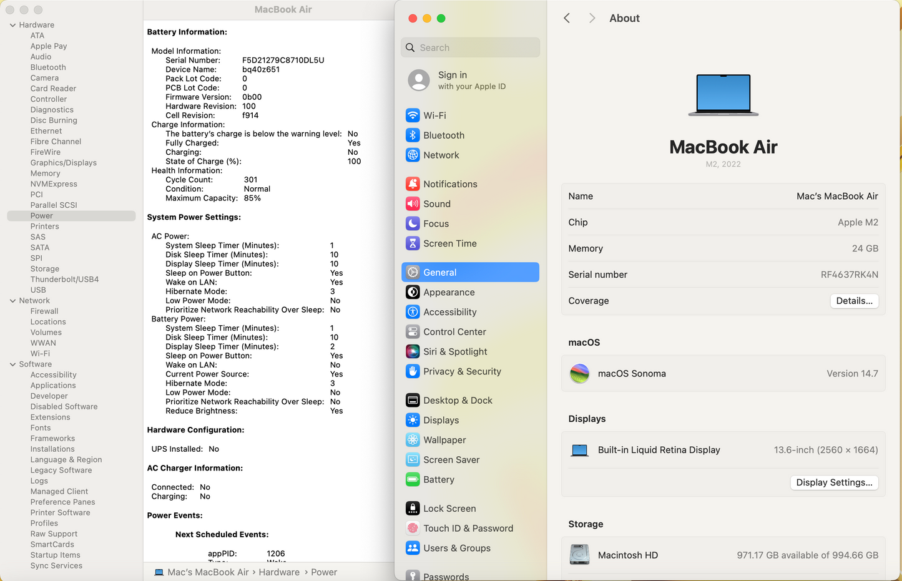Screen dimensions: 902x581
Task: Select the Focus moon icon
Action: 413,223
